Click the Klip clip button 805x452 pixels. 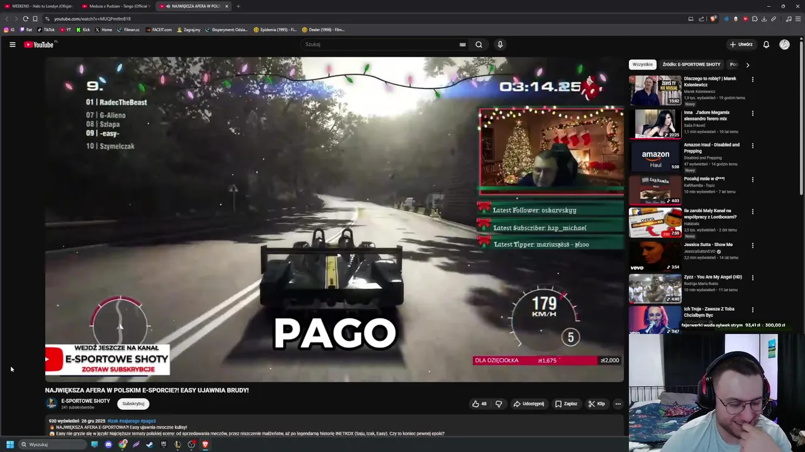pos(597,404)
